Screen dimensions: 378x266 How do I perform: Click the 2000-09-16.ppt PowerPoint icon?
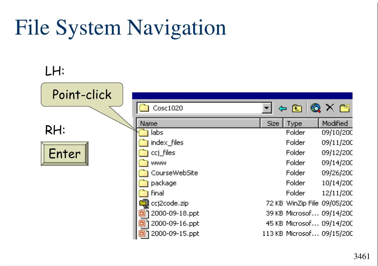pyautogui.click(x=144, y=224)
